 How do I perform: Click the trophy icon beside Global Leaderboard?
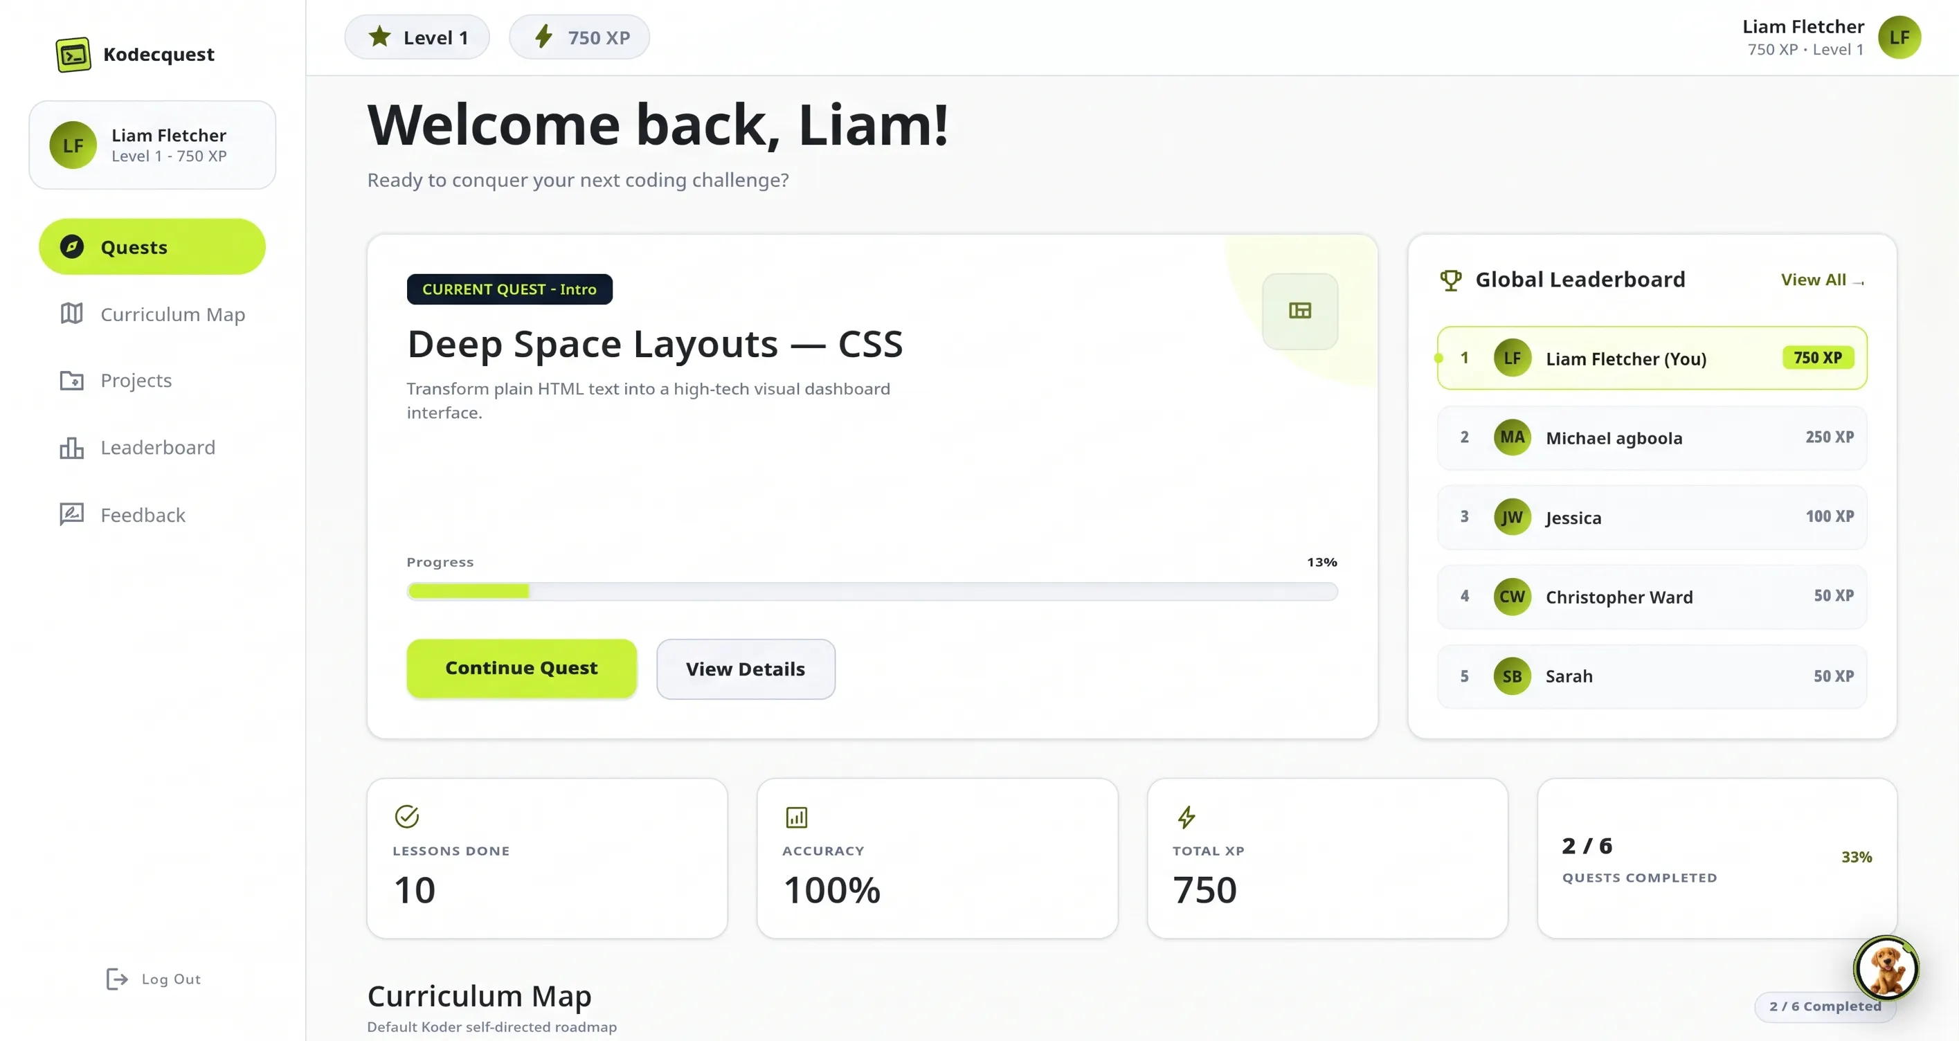tap(1450, 280)
